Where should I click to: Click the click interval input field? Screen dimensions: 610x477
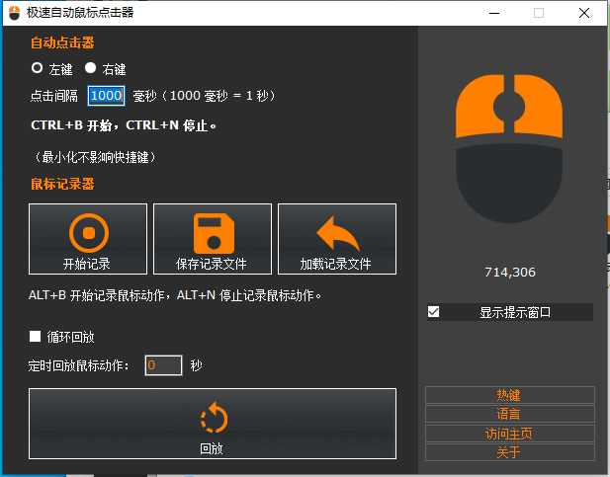tap(106, 96)
